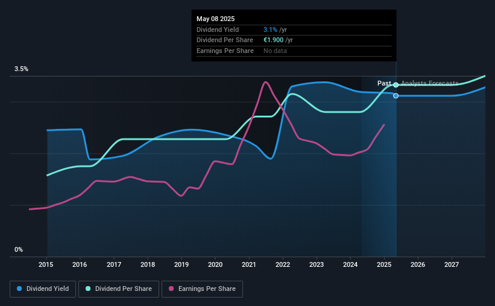Screen dimensions: 495x306
Task: Click the 2023 x-axis label
Action: [x=317, y=264]
